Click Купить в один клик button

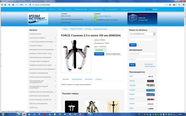113,54
